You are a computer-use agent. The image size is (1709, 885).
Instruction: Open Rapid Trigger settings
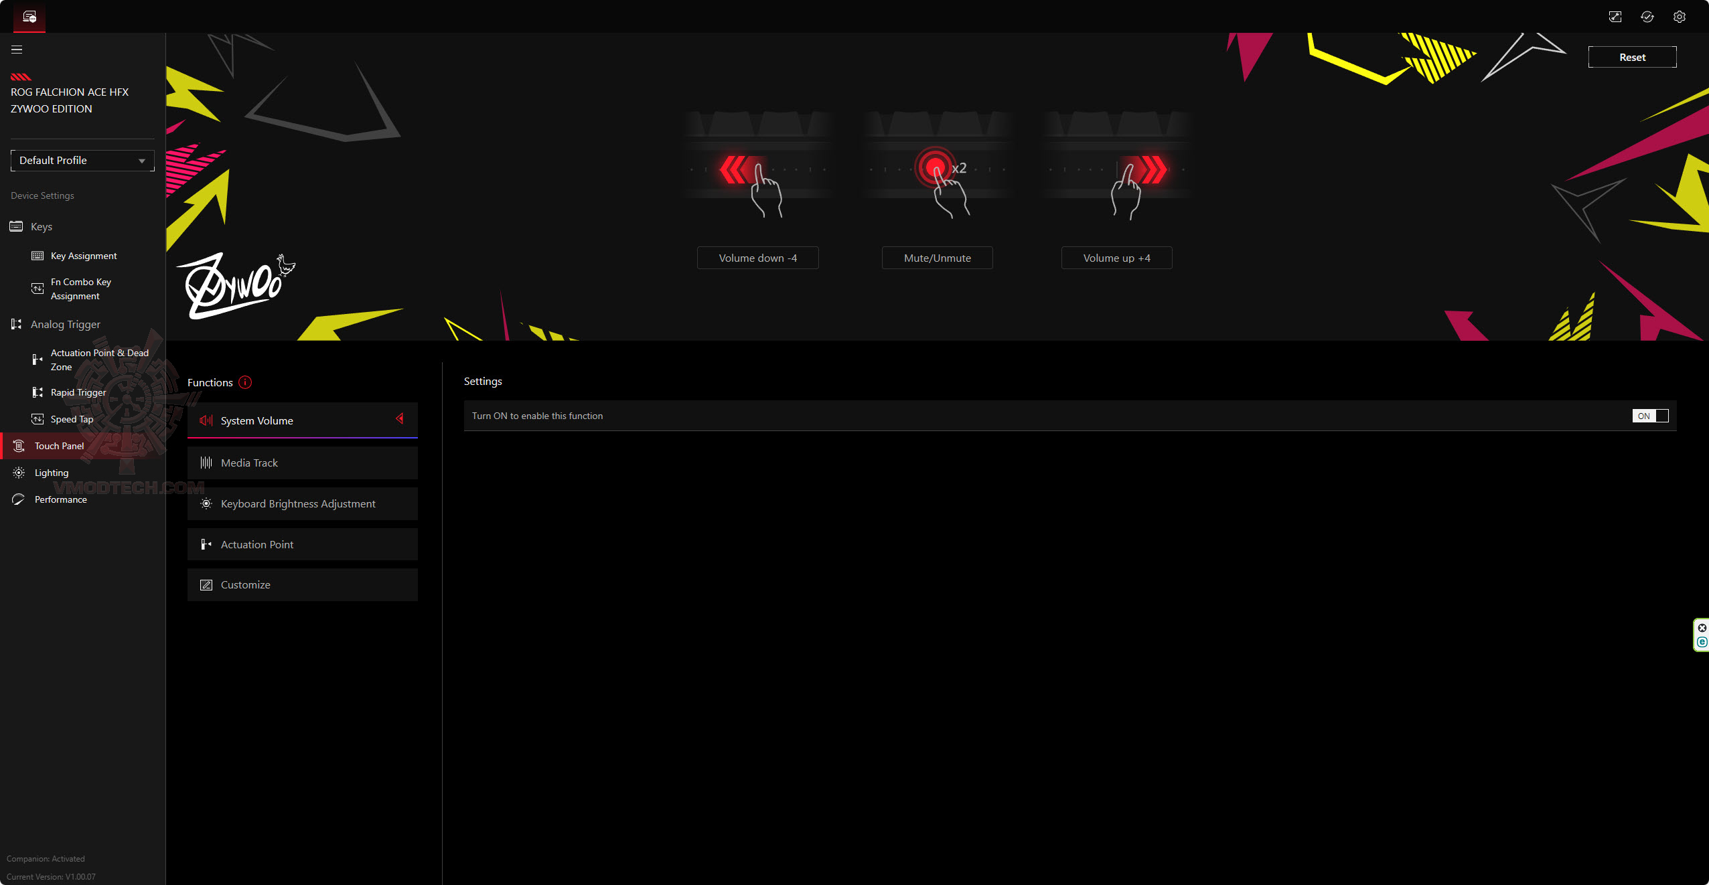tap(78, 392)
